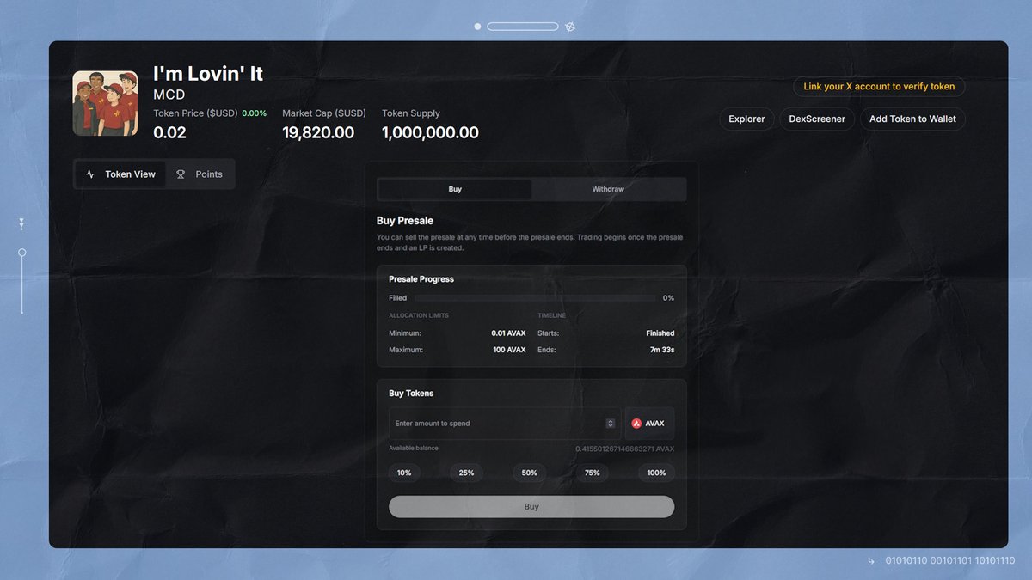Open the AVAX currency selector
This screenshot has height=580, width=1032.
650,424
